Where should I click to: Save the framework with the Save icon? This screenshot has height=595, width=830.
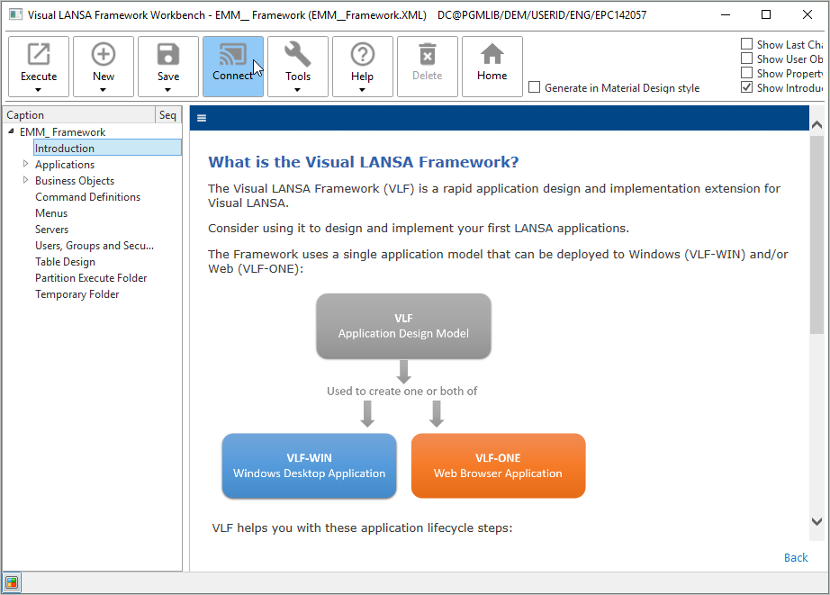(x=168, y=54)
